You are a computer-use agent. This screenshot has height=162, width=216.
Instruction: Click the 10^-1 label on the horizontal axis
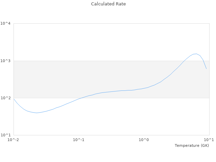pyautogui.click(x=79, y=140)
